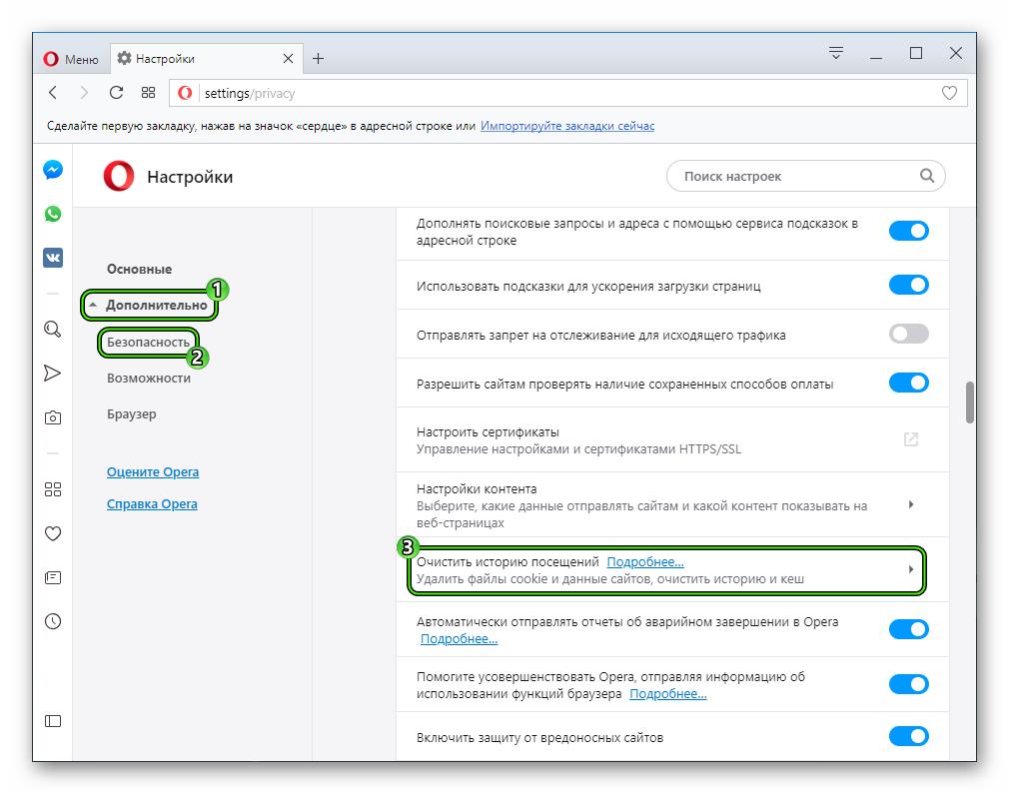Image resolution: width=1009 pixels, height=794 pixels.
Task: Go back with the back arrow
Action: [53, 93]
